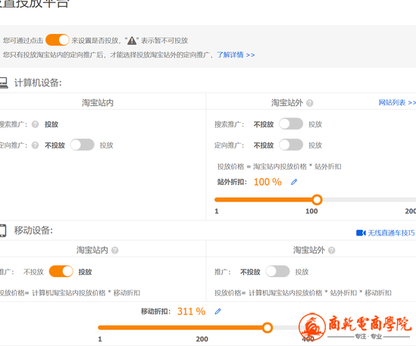Screen dimensions: 416x346
Task: Open the 了解详情 >> link
Action: (236, 55)
